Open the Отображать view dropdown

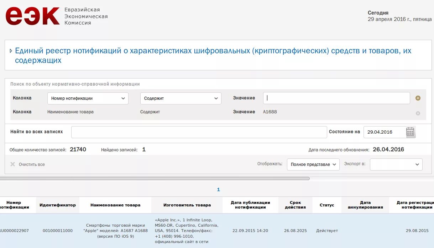pos(313,165)
